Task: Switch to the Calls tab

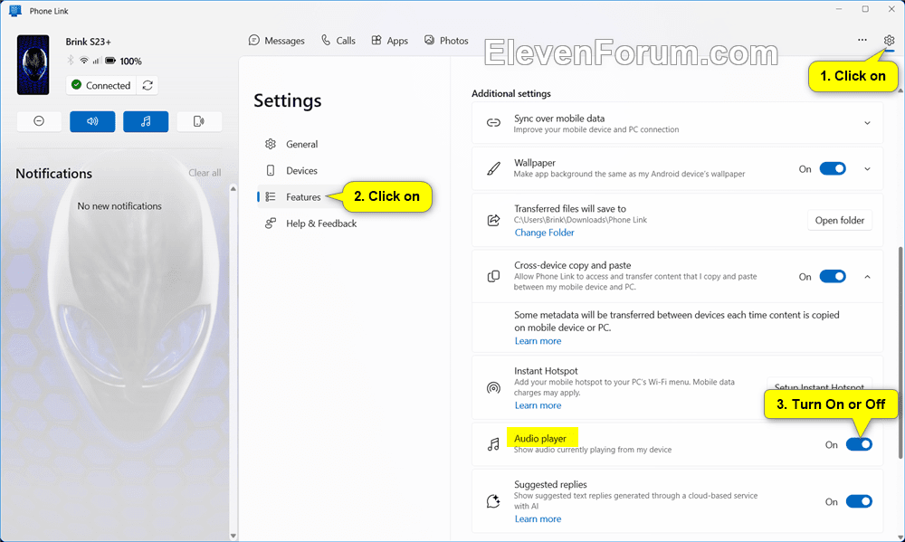Action: [338, 41]
